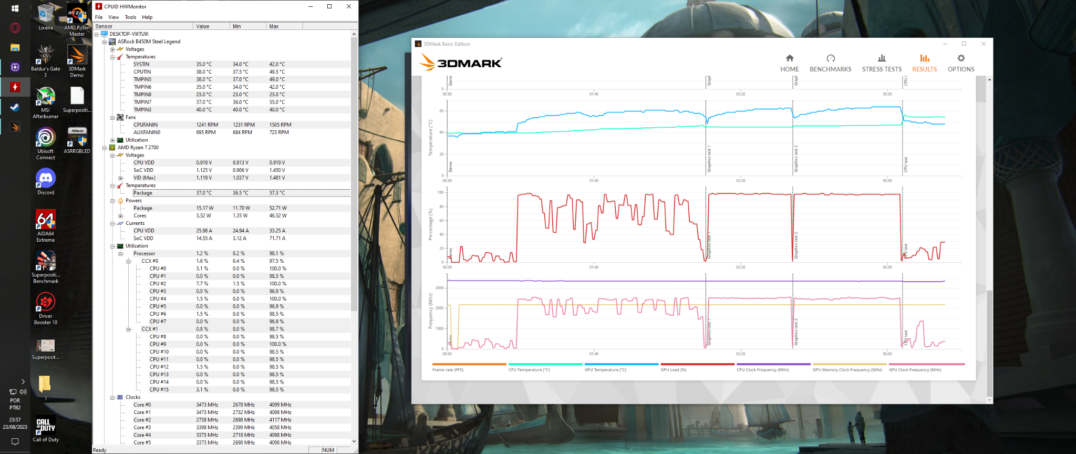Select the Ubisoft Connect desktop shortcut
Image resolution: width=1076 pixels, height=454 pixels.
[46, 143]
